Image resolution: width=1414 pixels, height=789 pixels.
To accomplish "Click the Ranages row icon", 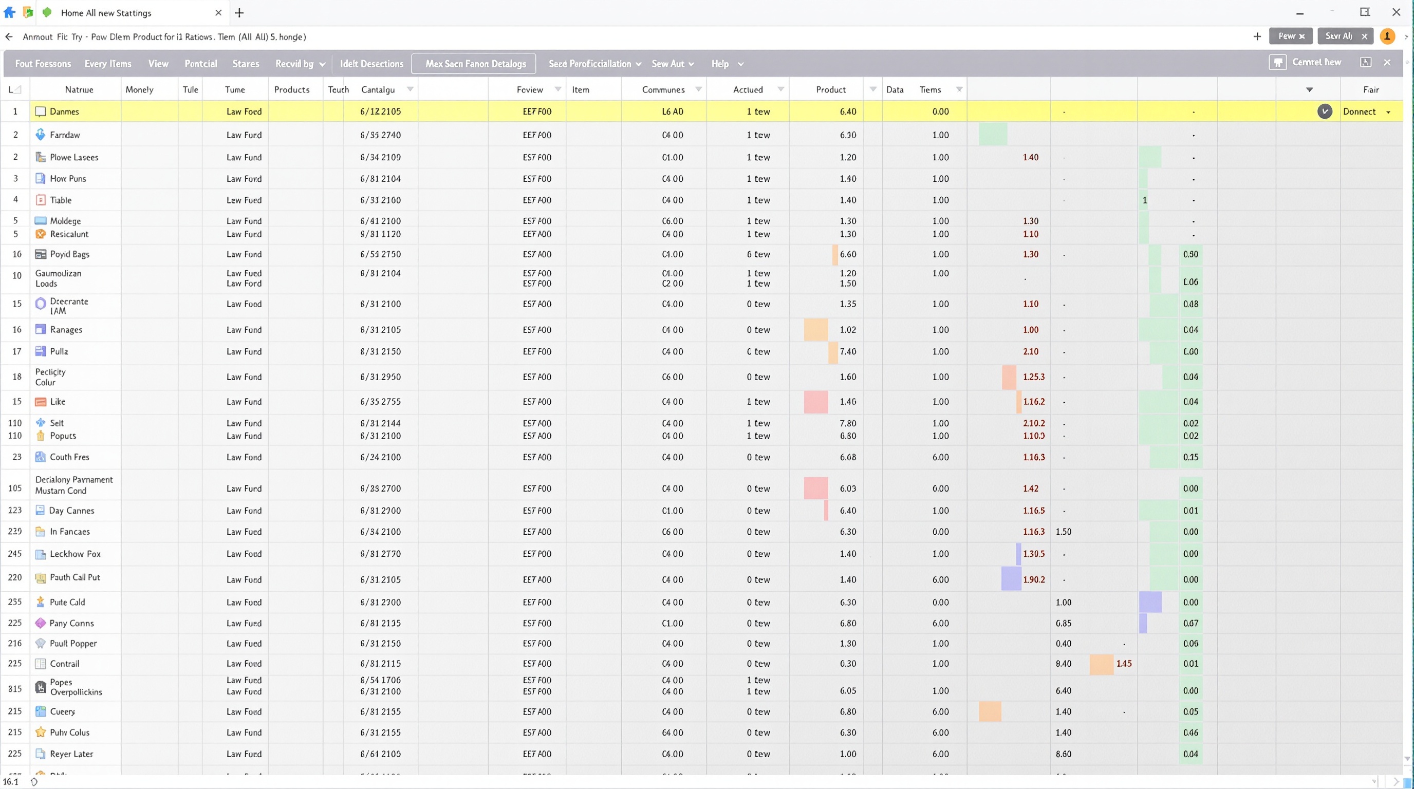I will [x=40, y=329].
